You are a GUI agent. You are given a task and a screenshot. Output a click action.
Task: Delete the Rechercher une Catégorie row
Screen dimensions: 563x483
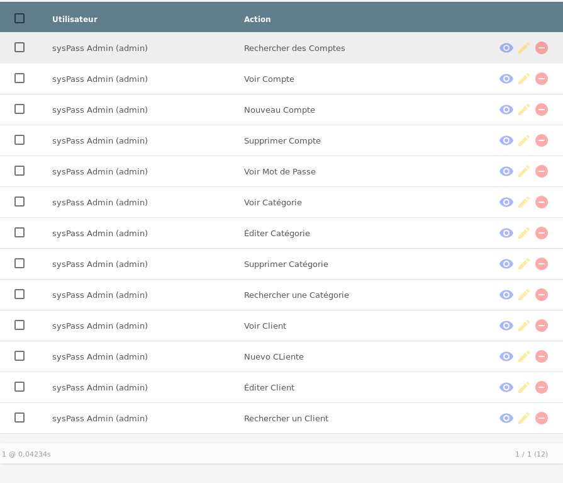click(x=542, y=295)
